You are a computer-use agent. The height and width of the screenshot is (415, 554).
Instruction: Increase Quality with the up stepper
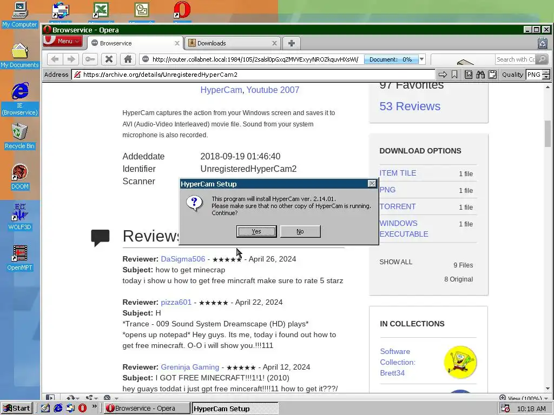[546, 72]
